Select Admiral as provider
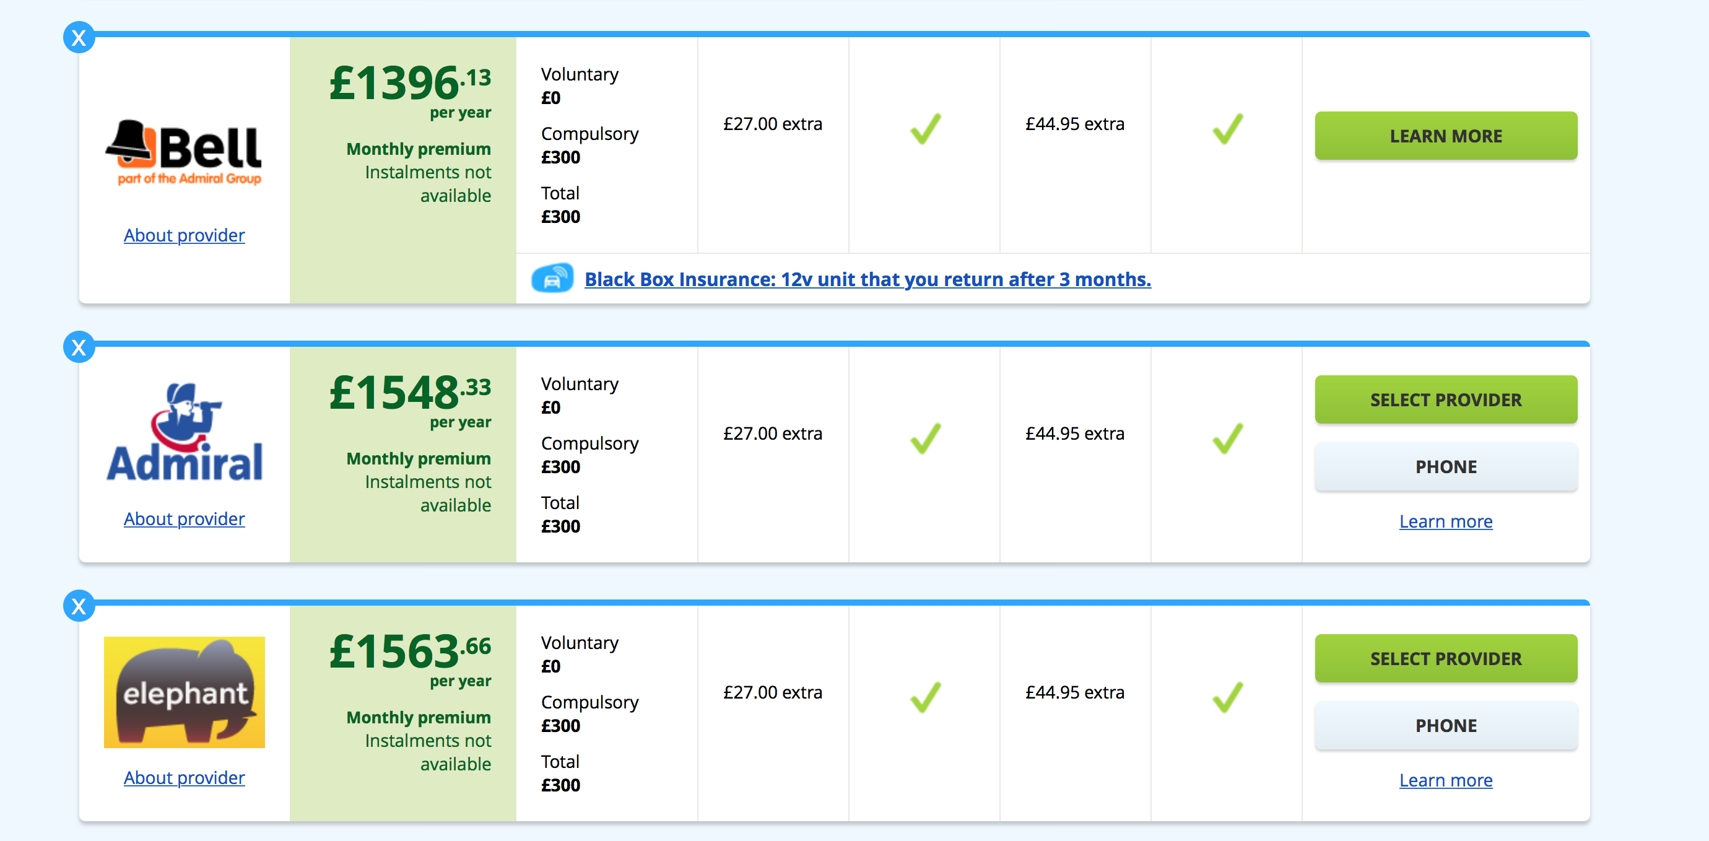The width and height of the screenshot is (1709, 841). (1446, 399)
